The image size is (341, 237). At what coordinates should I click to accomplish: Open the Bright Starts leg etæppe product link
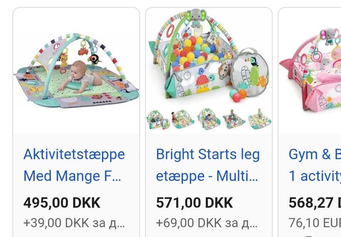(208, 165)
